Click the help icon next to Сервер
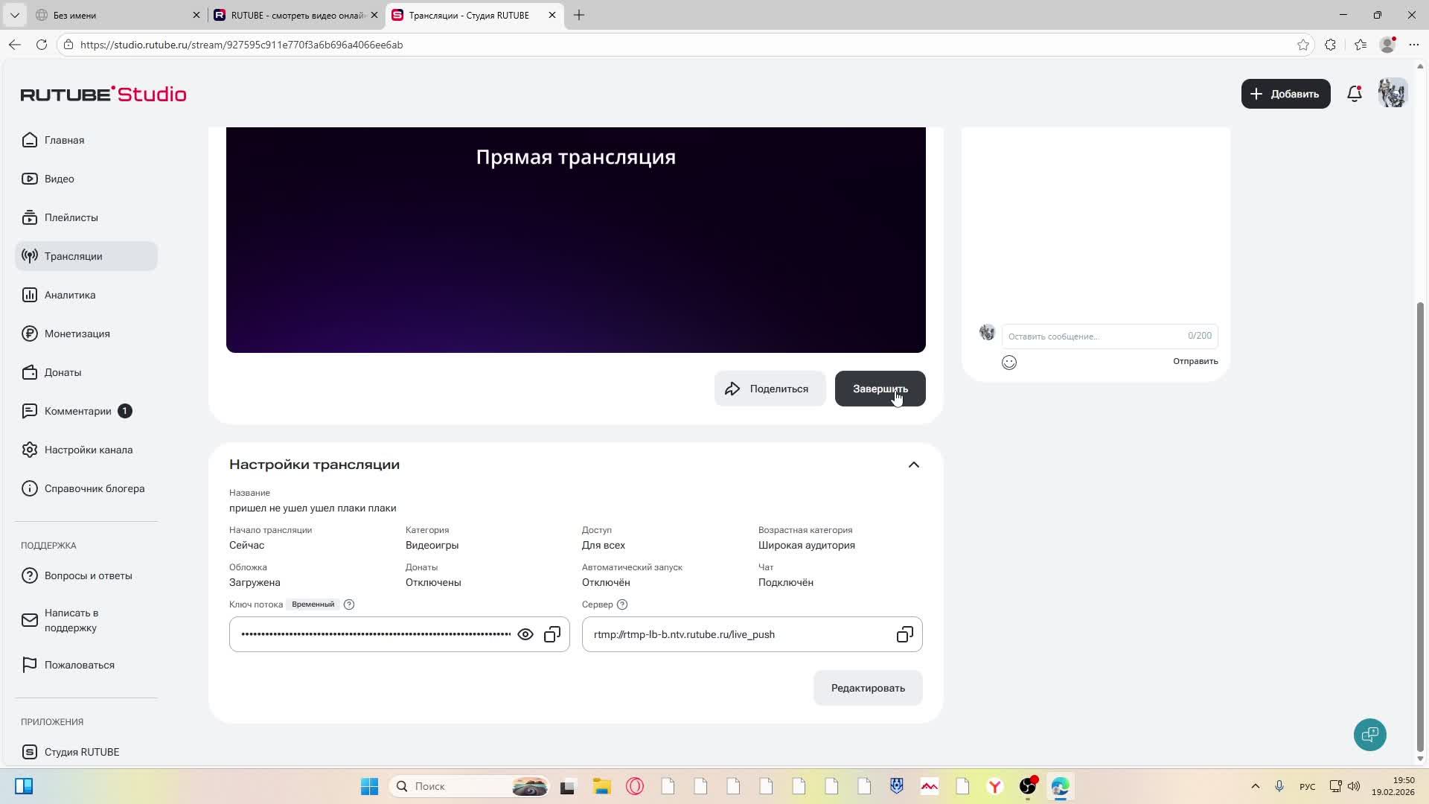This screenshot has height=804, width=1429. pos(622,604)
